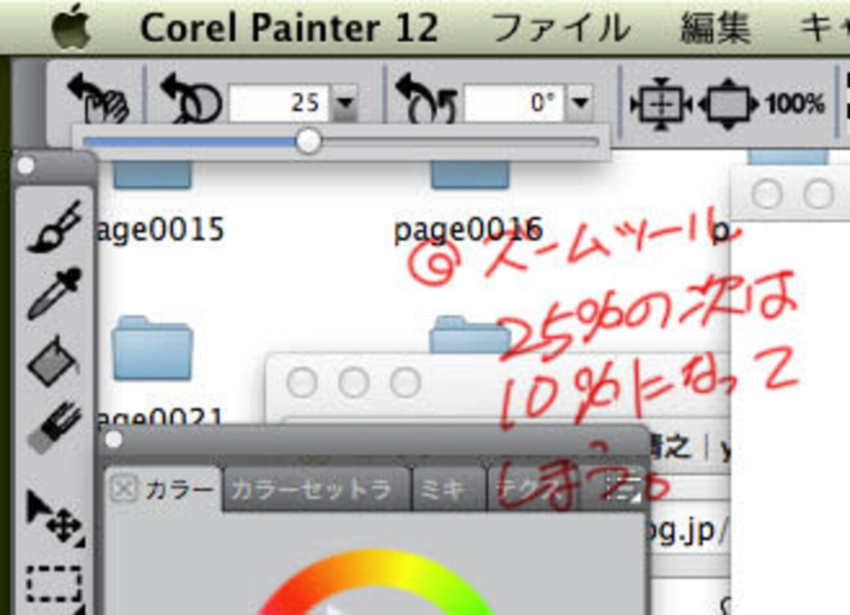The height and width of the screenshot is (615, 850).
Task: Expand the zoom level dropdown arrow
Action: click(x=345, y=103)
